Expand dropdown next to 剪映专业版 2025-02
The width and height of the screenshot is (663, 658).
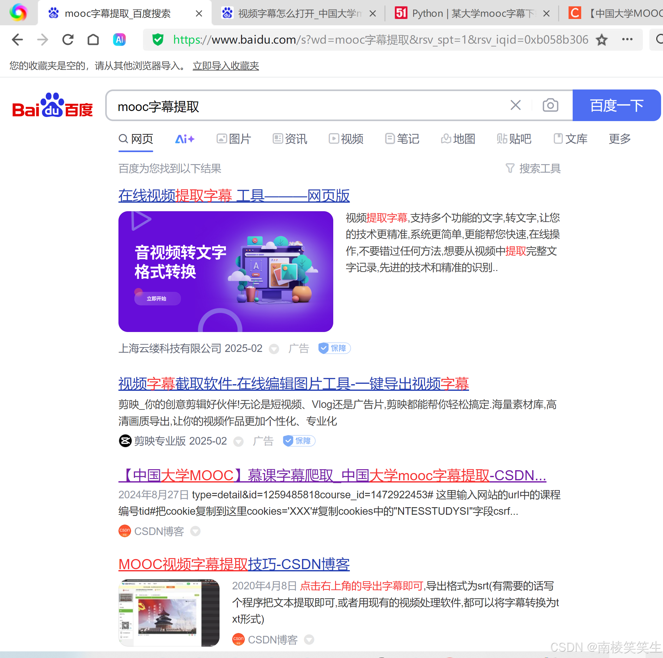[x=238, y=441]
